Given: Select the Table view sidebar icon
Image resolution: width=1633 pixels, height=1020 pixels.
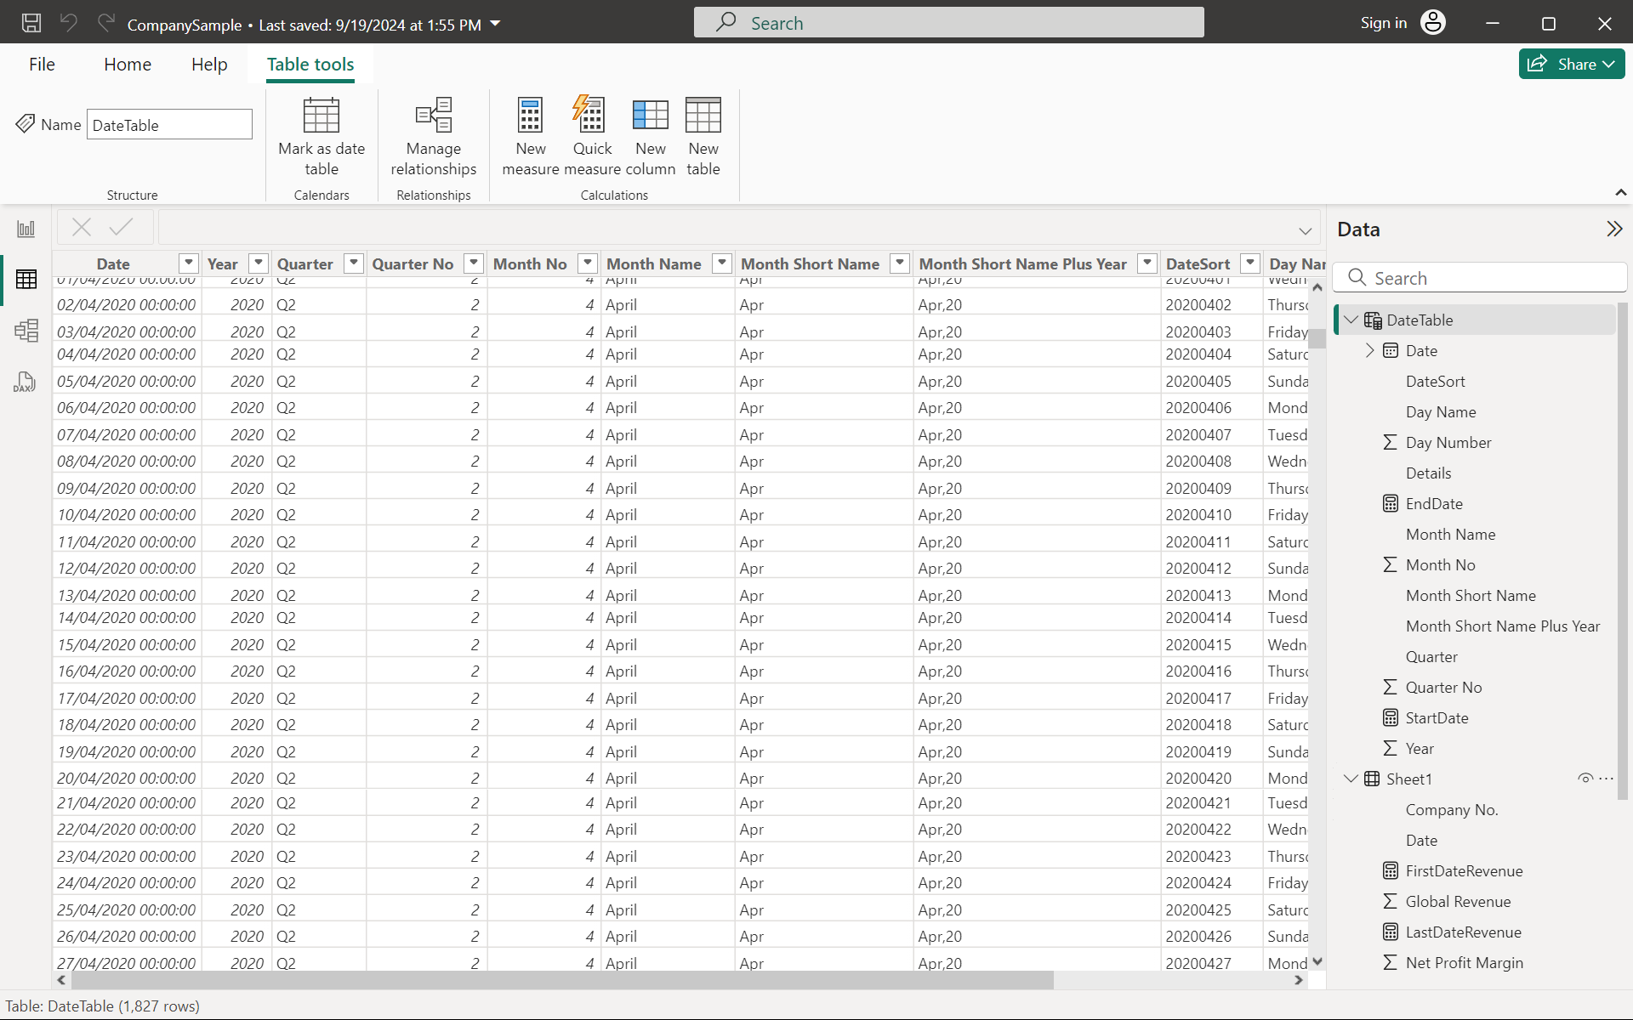Looking at the screenshot, I should pyautogui.click(x=26, y=279).
